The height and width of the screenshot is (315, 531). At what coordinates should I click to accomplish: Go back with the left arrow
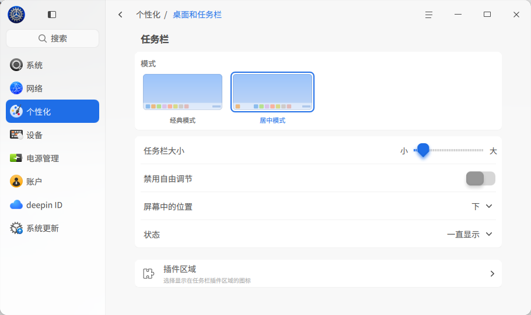pyautogui.click(x=120, y=15)
